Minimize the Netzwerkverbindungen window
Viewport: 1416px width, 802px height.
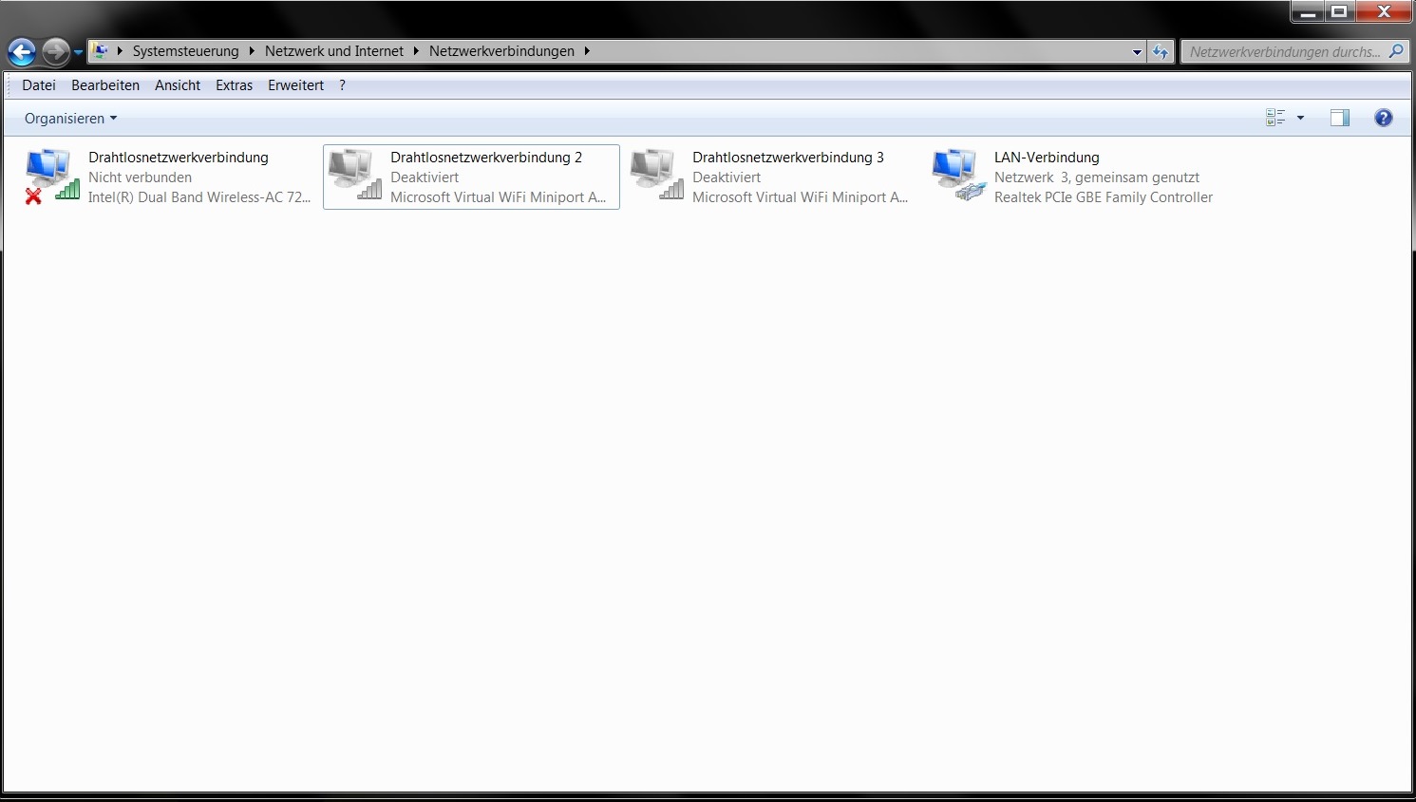point(1307,11)
